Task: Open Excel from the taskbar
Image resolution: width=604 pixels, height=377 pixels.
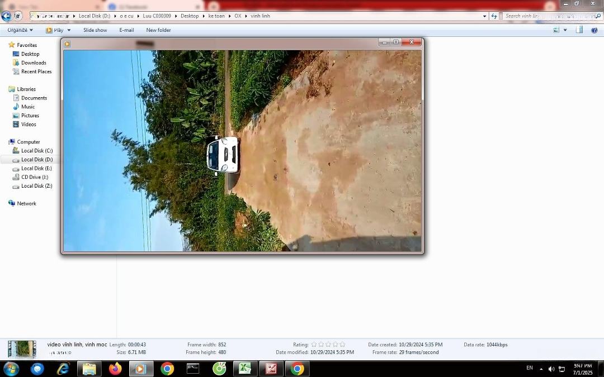Action: tap(245, 369)
